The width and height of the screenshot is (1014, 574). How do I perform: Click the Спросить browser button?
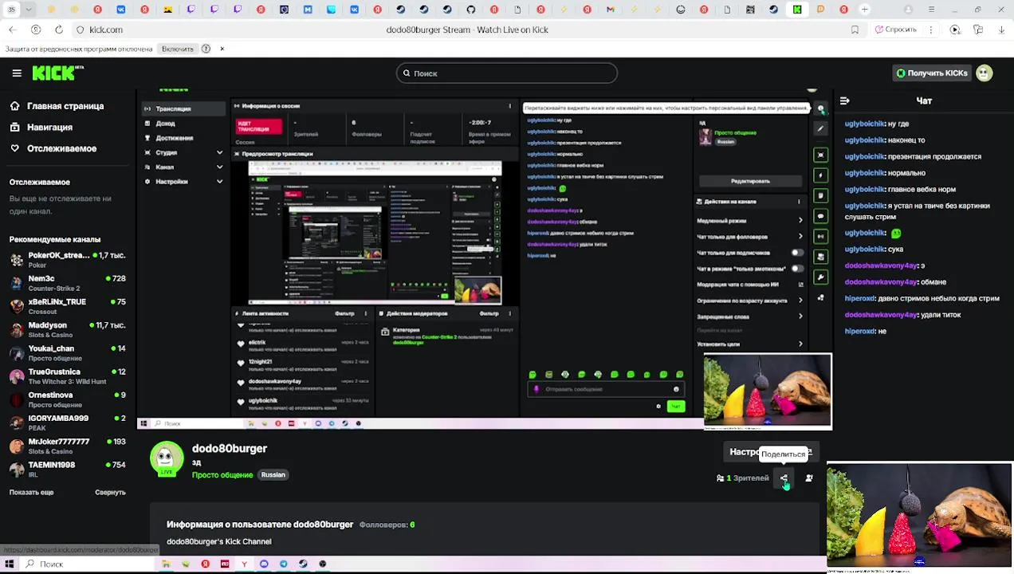pyautogui.click(x=895, y=29)
